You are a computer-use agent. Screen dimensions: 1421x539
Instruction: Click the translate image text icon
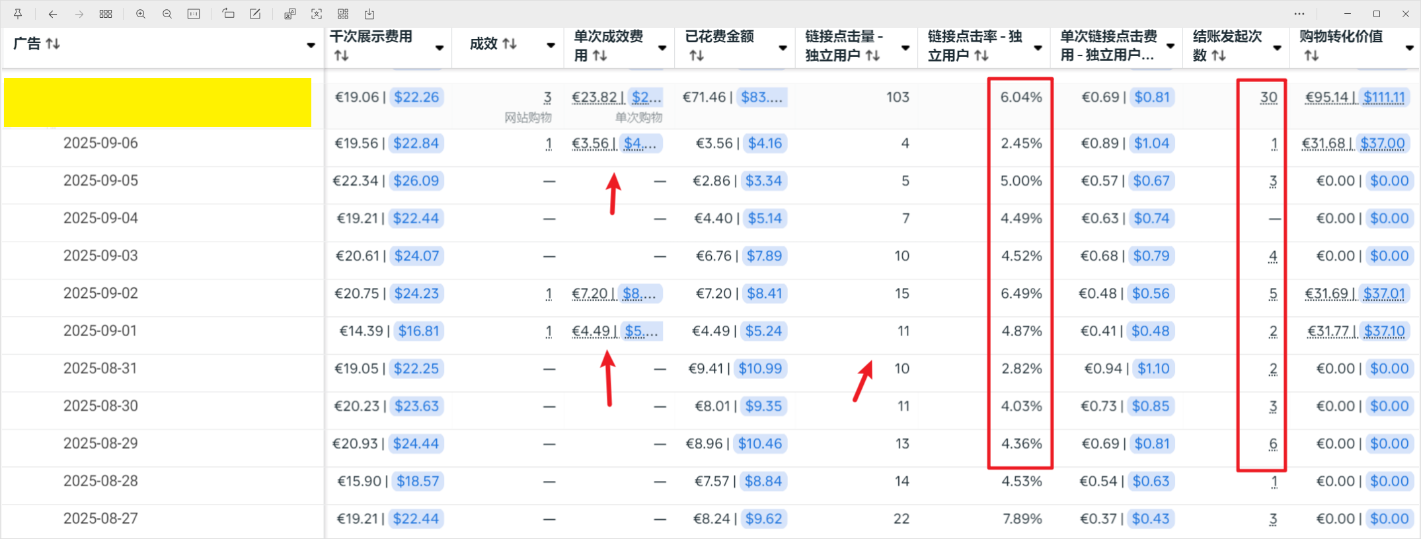point(289,14)
